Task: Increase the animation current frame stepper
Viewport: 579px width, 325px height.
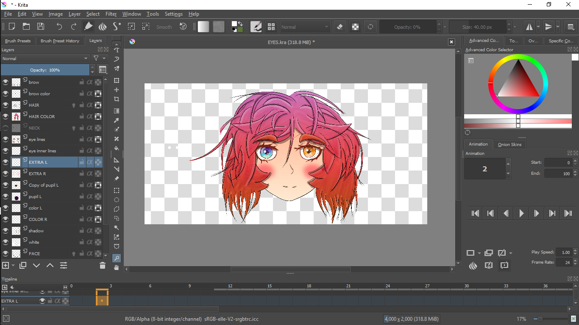Action: [508, 163]
